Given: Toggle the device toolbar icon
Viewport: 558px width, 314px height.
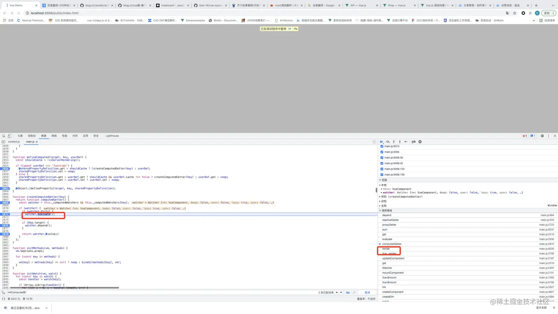Looking at the screenshot, I should pos(10,136).
